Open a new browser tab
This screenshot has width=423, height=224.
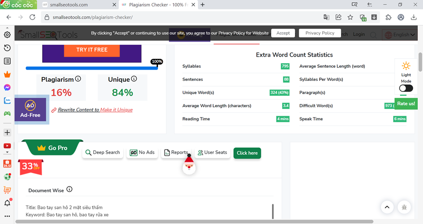click(x=203, y=5)
